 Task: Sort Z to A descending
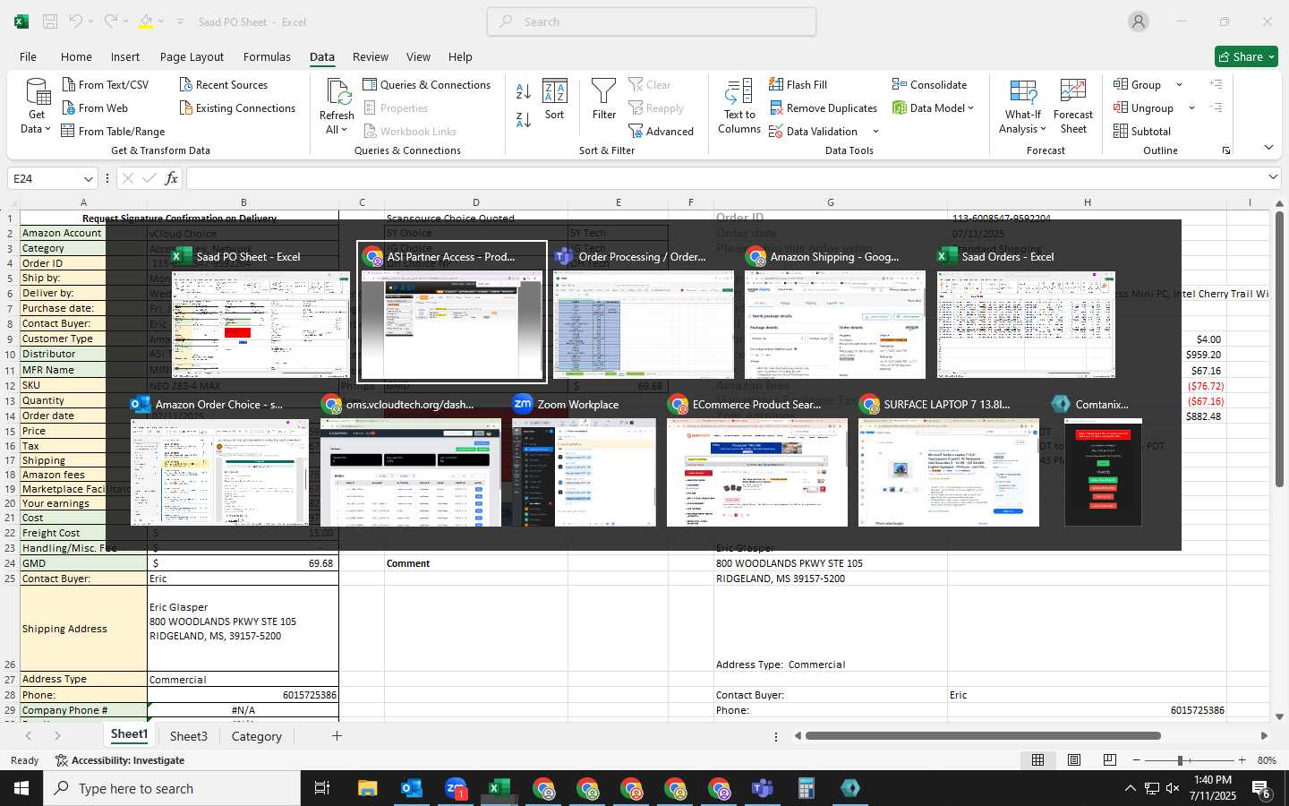click(524, 119)
